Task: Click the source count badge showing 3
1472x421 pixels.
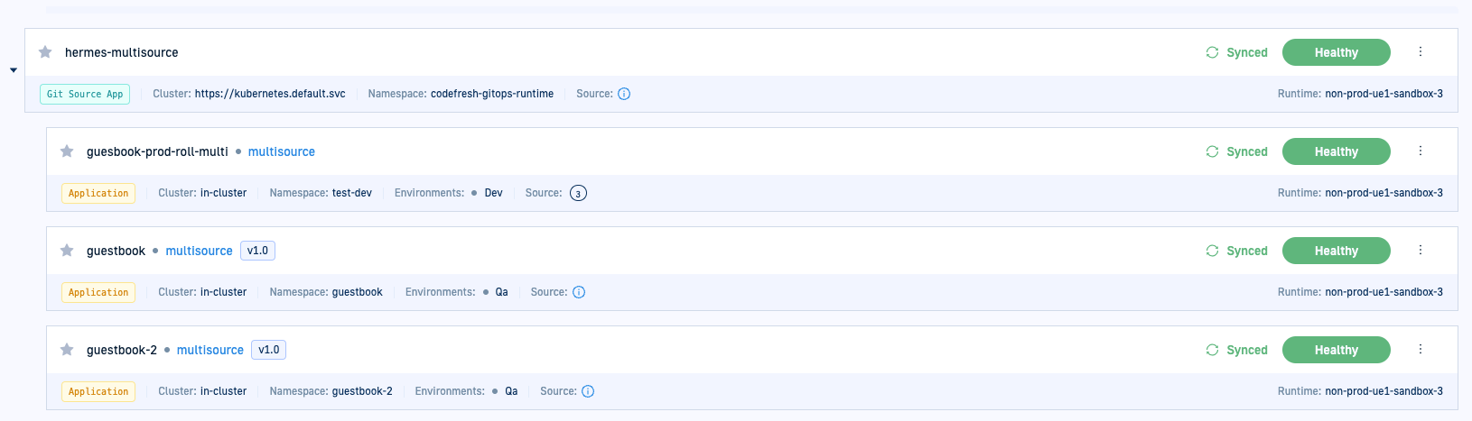Action: point(578,193)
